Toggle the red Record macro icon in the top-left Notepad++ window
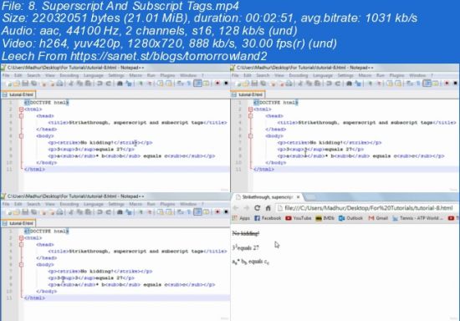The image size is (460, 321). click(x=217, y=84)
